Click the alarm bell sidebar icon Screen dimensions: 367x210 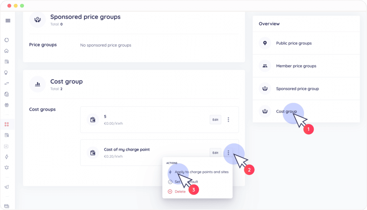[x=6, y=168]
